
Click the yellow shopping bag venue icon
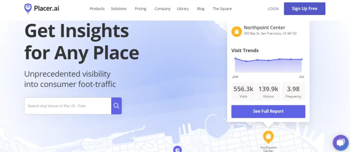(x=237, y=32)
